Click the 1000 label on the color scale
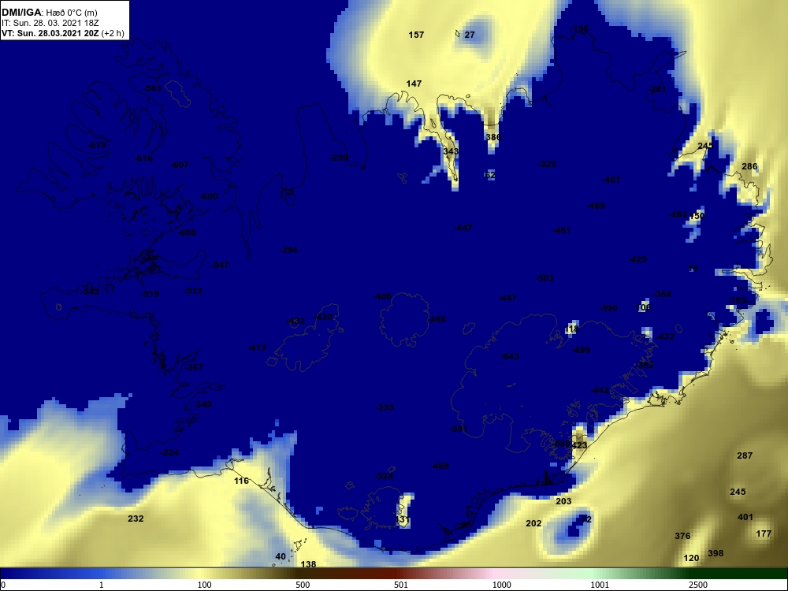 click(x=501, y=585)
